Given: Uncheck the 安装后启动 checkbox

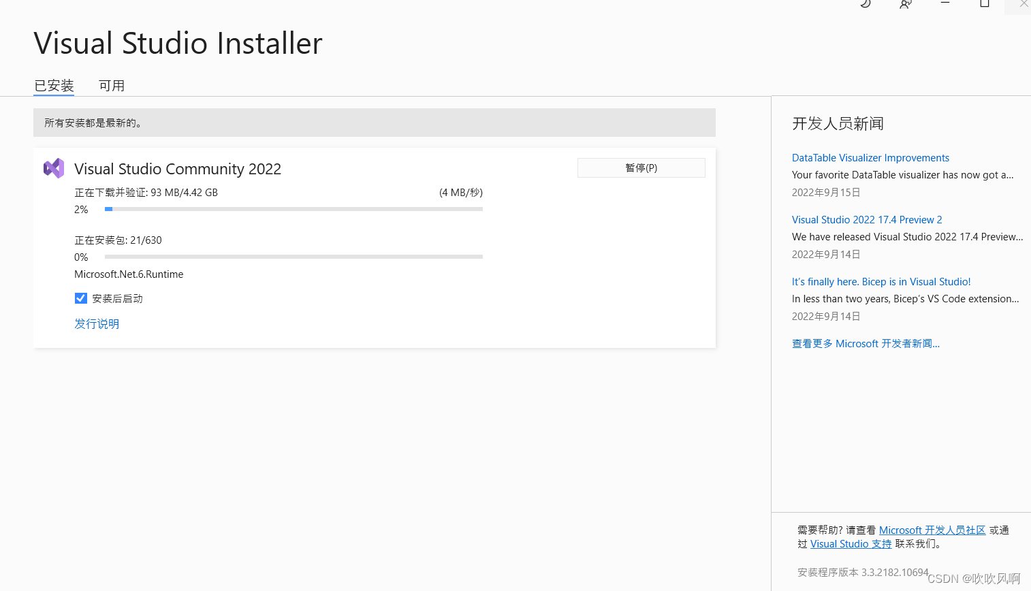Looking at the screenshot, I should (x=81, y=298).
